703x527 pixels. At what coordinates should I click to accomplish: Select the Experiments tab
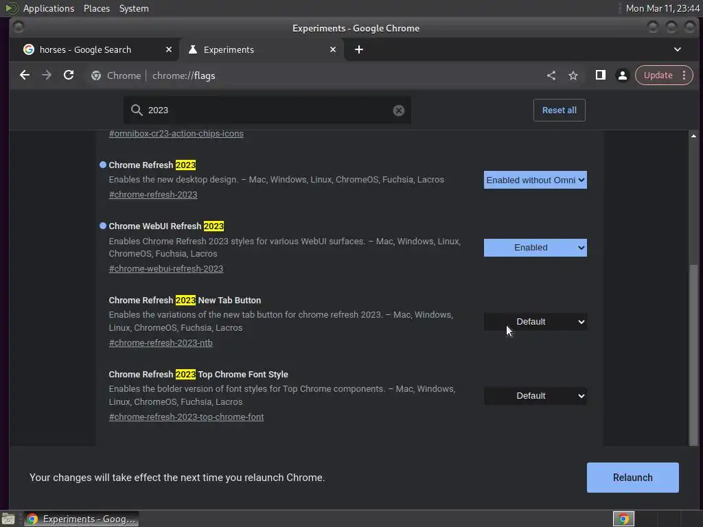[262, 49]
